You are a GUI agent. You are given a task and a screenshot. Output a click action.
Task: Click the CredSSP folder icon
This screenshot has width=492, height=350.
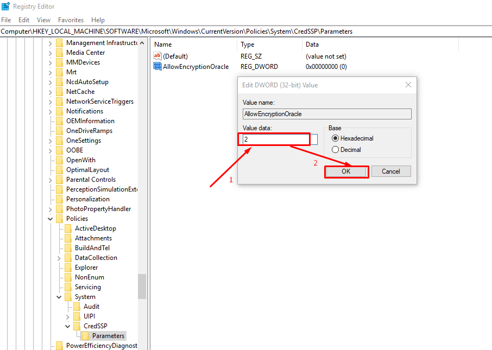77,326
